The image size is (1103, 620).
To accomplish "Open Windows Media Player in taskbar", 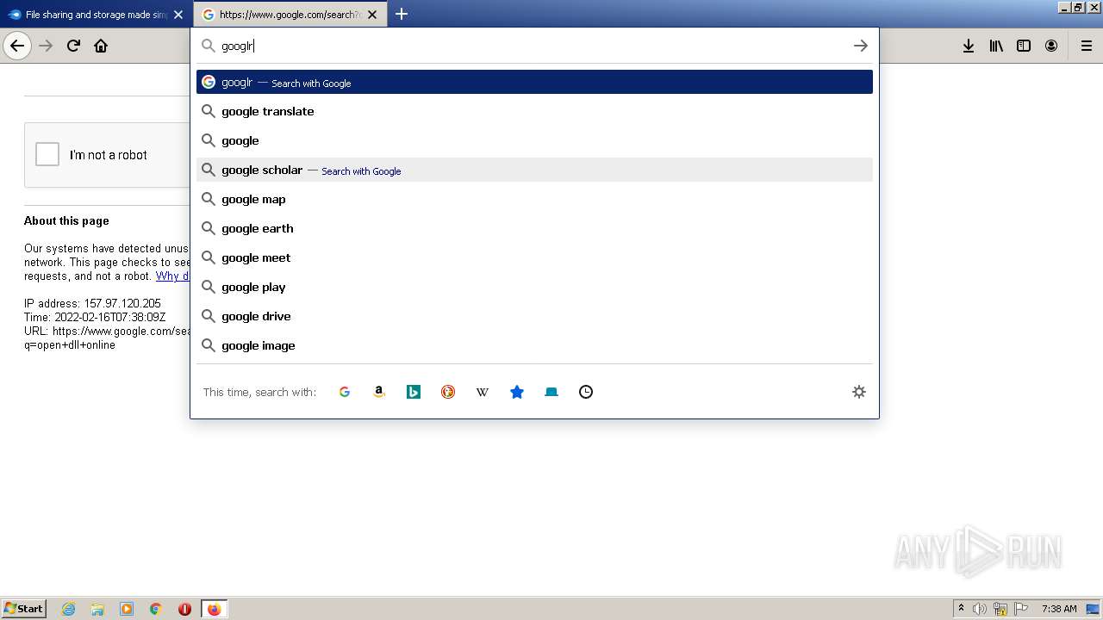I will point(127,609).
